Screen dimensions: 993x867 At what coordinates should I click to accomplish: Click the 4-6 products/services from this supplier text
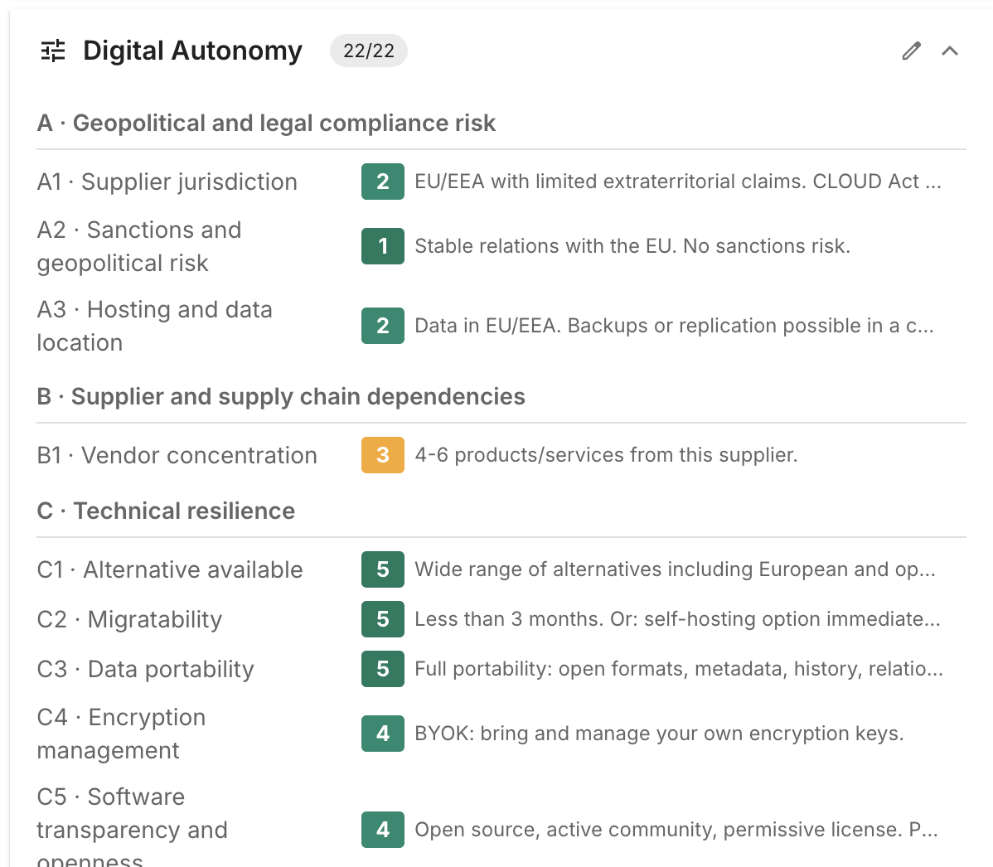[606, 455]
